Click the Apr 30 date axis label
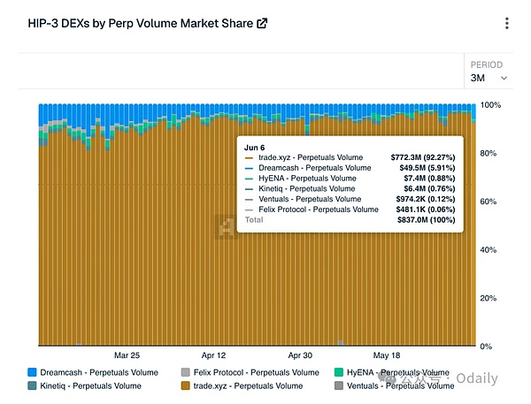The image size is (531, 404). click(300, 355)
